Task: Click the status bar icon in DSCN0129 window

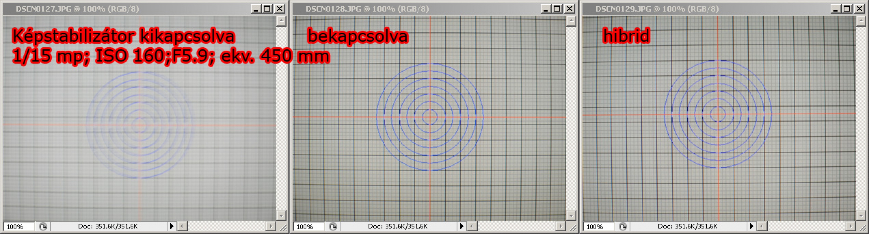Action: pos(623,227)
